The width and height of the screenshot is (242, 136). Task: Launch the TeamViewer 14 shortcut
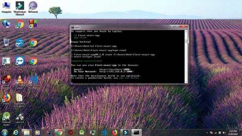[20, 63]
